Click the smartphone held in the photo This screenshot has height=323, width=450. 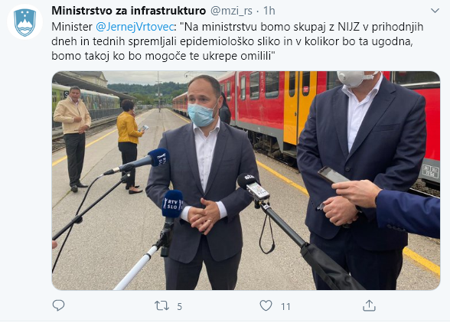pos(333,175)
